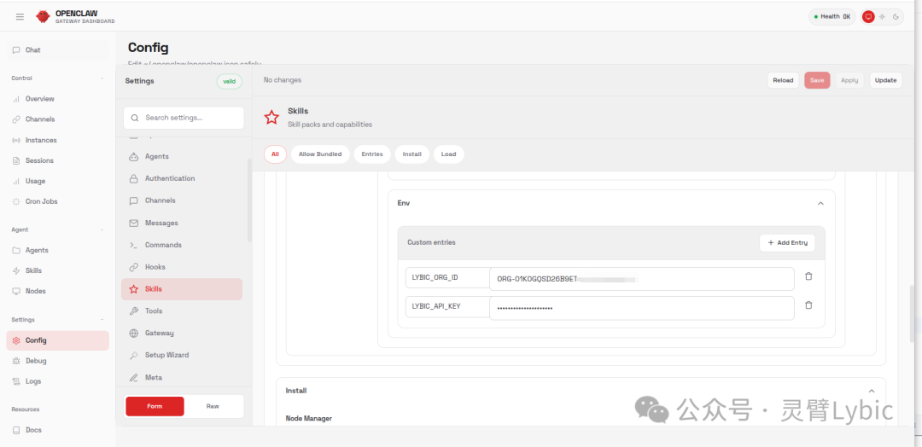
Task: Collapse the Control sidebar group
Action: pos(102,78)
